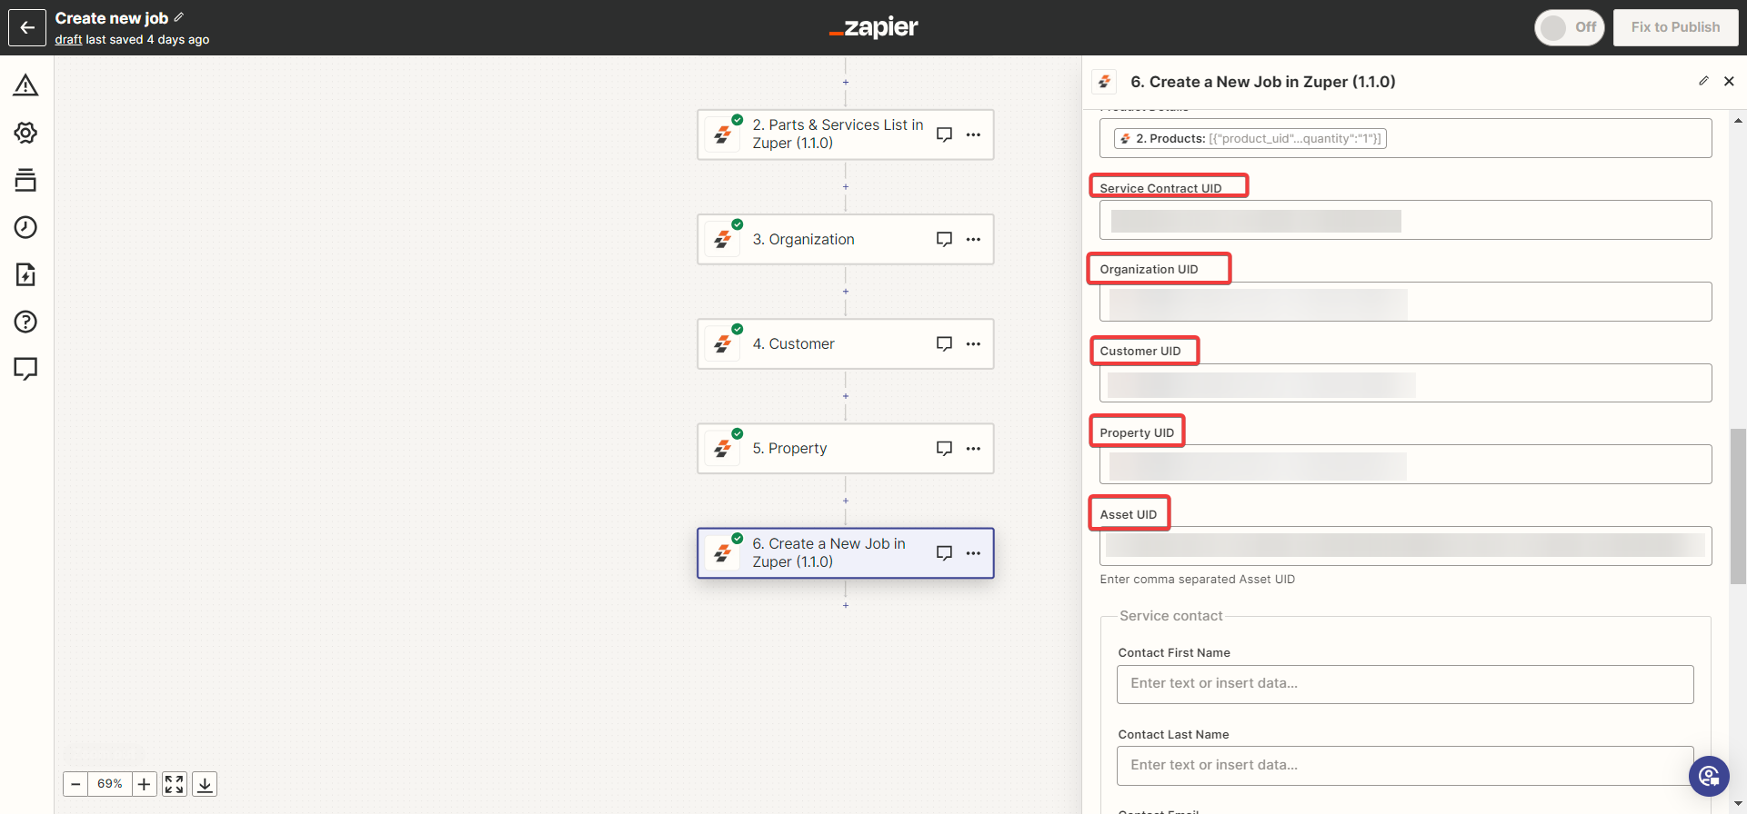The width and height of the screenshot is (1747, 814).
Task: Add a step after Create a New Job
Action: (x=846, y=605)
